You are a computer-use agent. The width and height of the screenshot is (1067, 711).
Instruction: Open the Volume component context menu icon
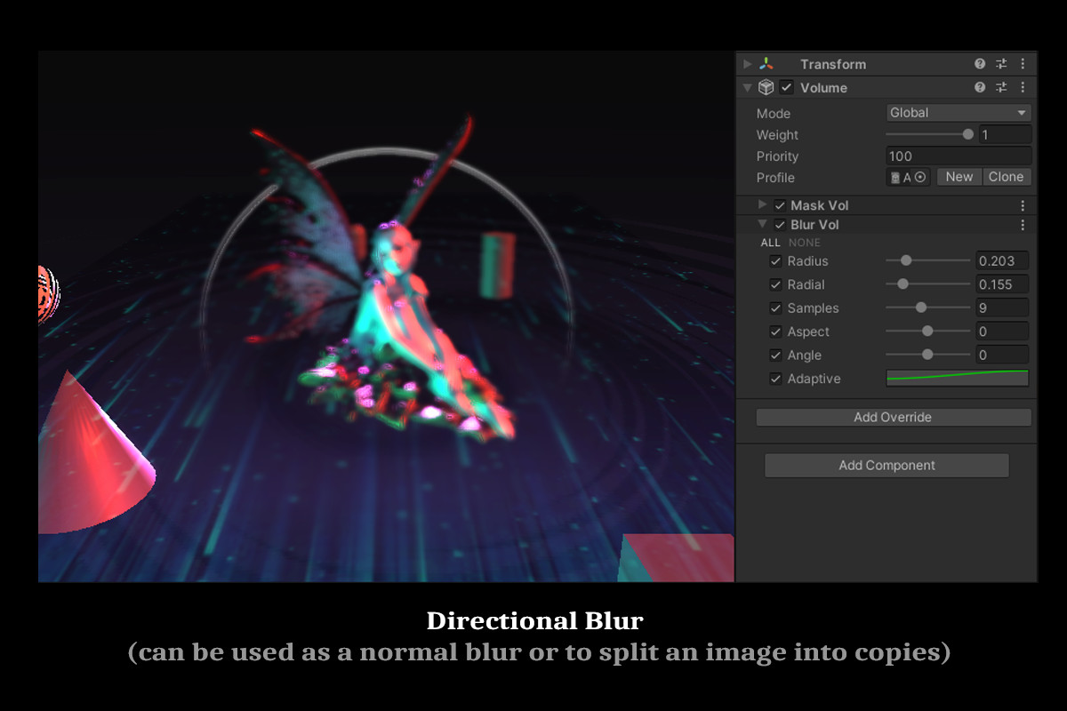click(1022, 87)
